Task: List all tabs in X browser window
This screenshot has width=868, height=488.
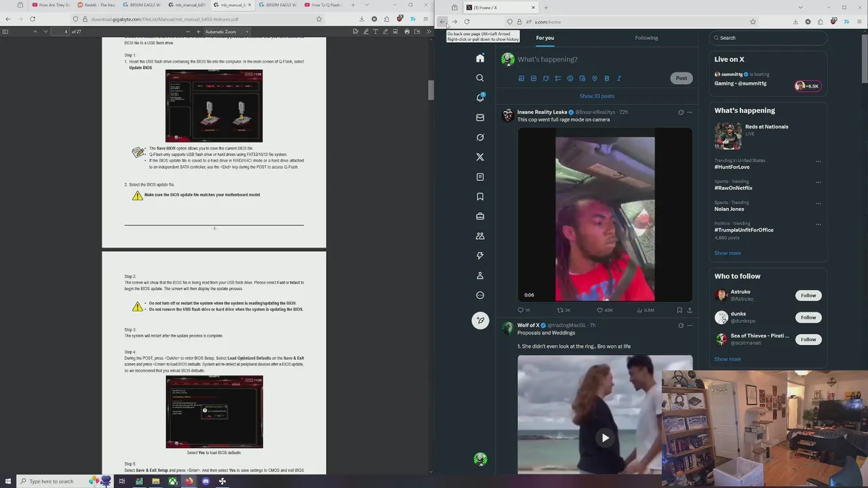Action: 800,7
